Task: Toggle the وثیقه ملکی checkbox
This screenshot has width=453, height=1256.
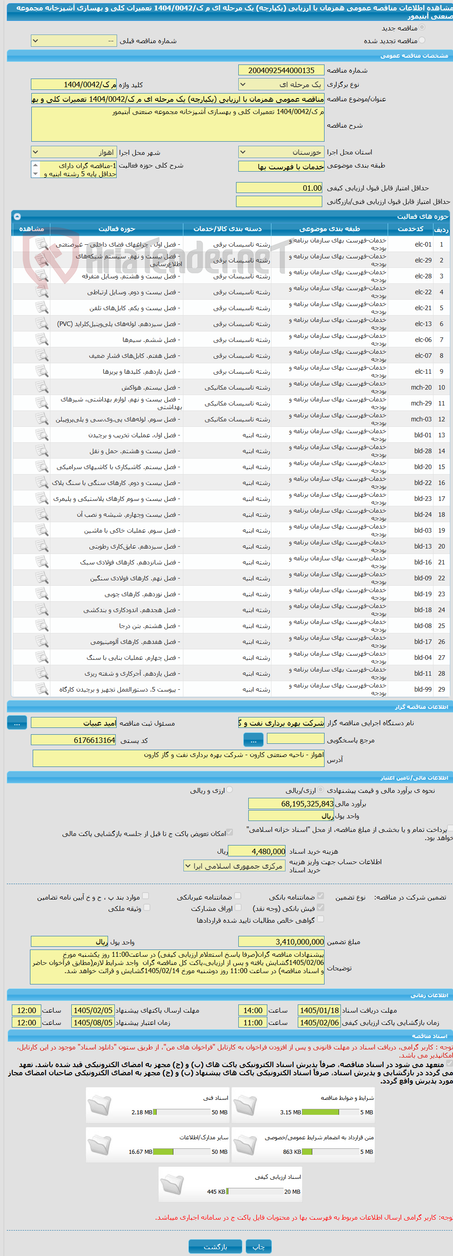Action: 147,907
